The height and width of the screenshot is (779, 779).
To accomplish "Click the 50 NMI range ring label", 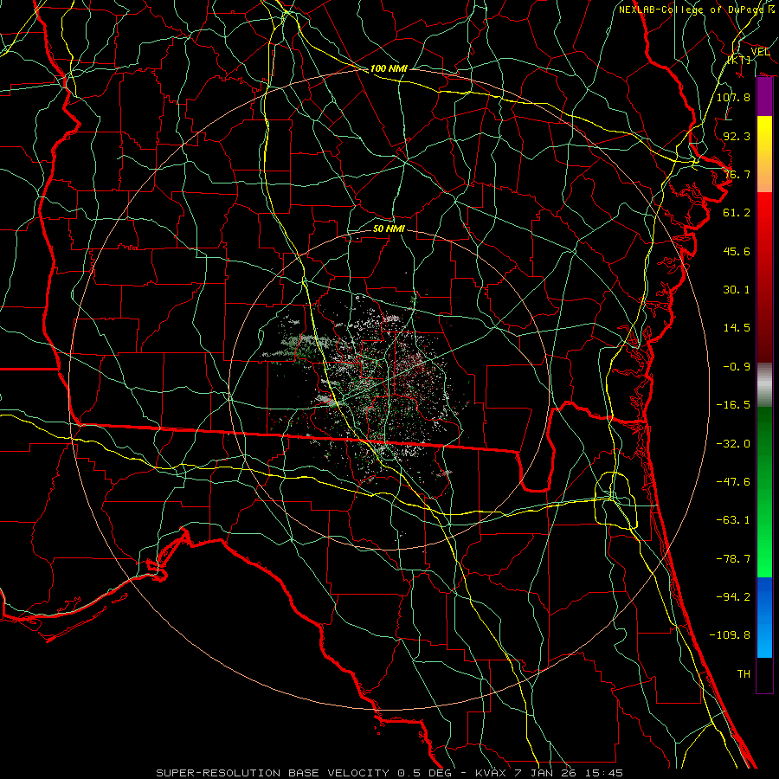I will [389, 229].
